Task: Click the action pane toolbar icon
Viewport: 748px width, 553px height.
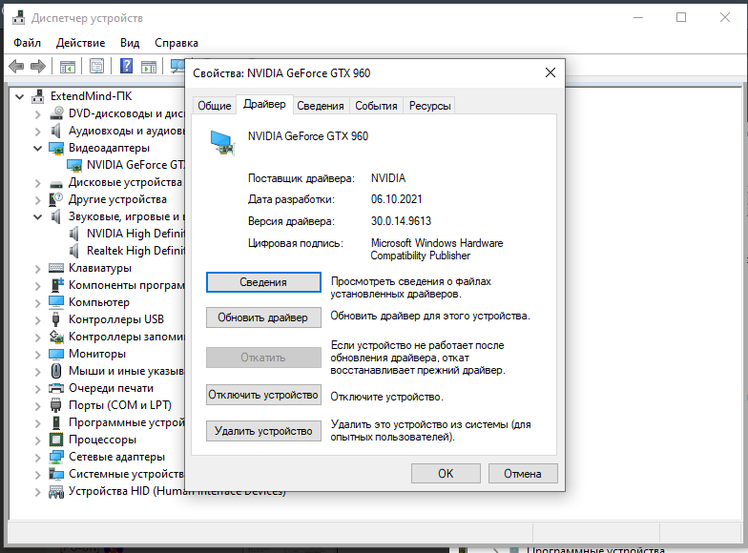Action: (149, 67)
